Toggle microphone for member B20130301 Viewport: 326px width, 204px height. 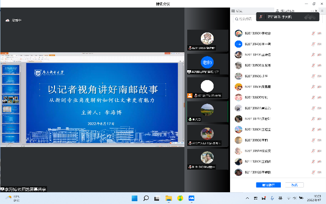point(313,33)
